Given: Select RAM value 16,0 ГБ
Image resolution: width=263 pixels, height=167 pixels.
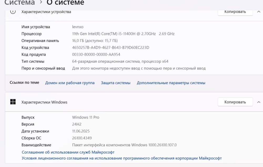Looking at the screenshot, I should coord(95,41).
